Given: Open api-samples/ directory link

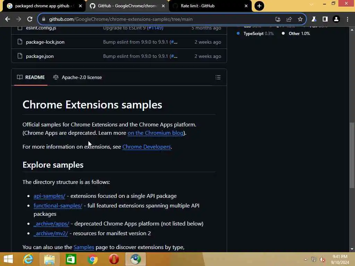Looking at the screenshot, I should click(49, 196).
